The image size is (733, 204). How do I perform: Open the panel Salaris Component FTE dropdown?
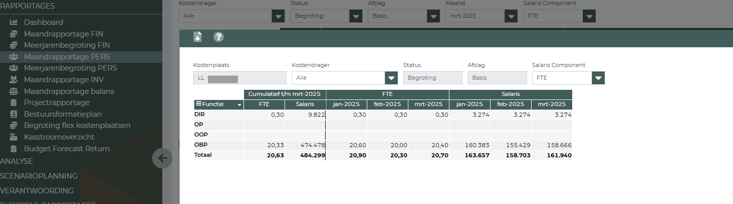tap(599, 78)
